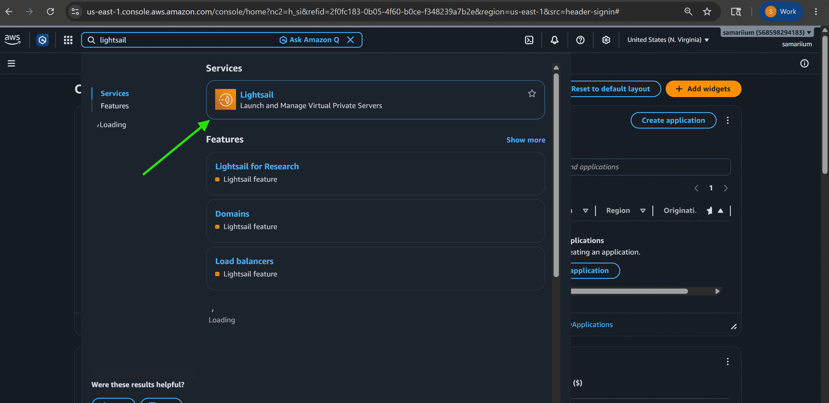Open the Lightsail service result
The height and width of the screenshot is (403, 829).
(x=375, y=100)
